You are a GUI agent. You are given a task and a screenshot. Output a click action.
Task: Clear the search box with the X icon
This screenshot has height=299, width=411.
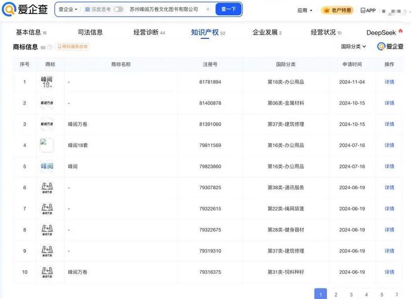[208, 9]
